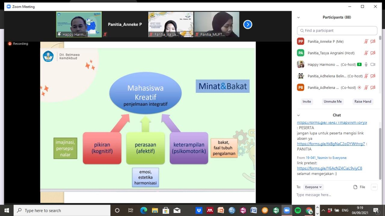Click the next videos arrow in the filmstrip
This screenshot has width=385, height=216.
248,24
